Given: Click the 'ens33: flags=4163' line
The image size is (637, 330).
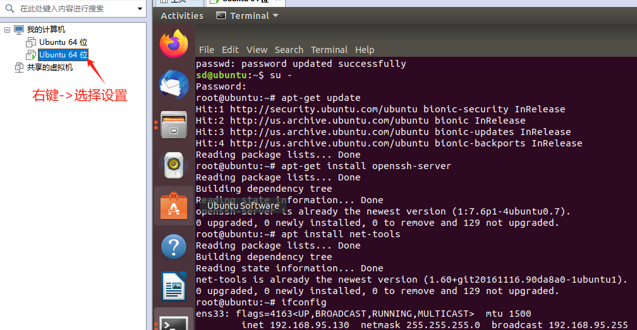Looking at the screenshot, I should click(x=363, y=314).
